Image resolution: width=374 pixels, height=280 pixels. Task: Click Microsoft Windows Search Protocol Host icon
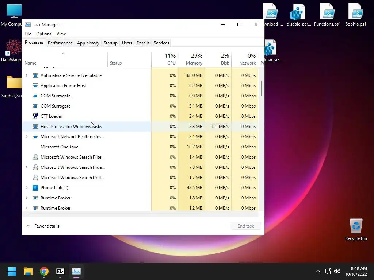pos(35,178)
